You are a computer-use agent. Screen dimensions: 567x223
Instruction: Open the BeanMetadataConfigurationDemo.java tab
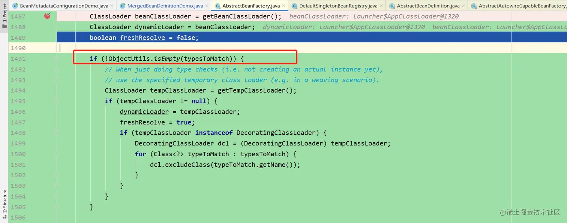point(64,6)
